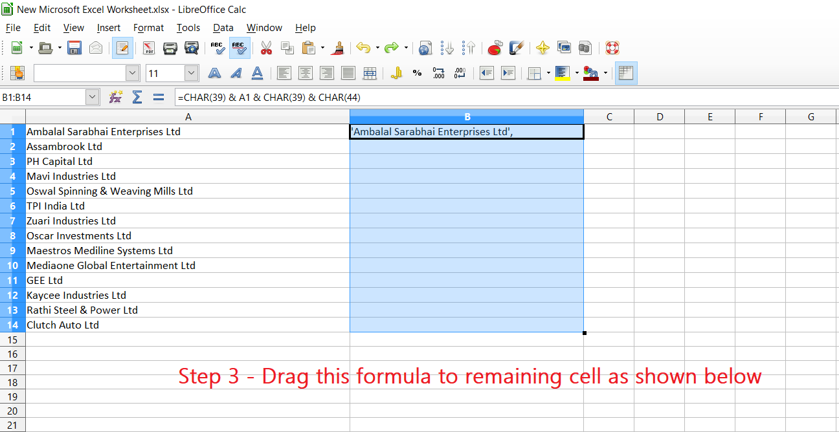The width and height of the screenshot is (839, 432).
Task: Open the Data menu
Action: (x=223, y=28)
